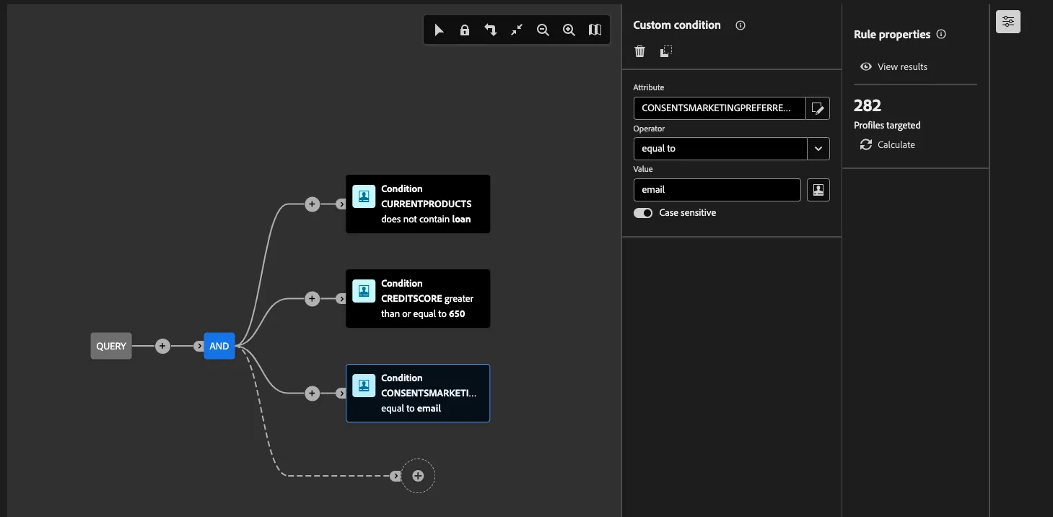Click Calculate to refresh profiles targeted
The width and height of the screenshot is (1053, 517).
click(888, 145)
